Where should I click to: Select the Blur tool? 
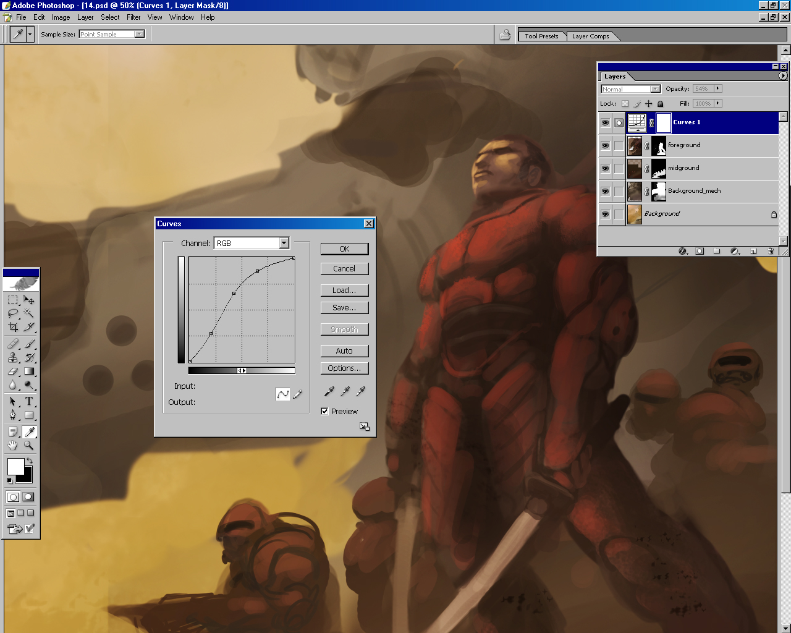point(13,384)
